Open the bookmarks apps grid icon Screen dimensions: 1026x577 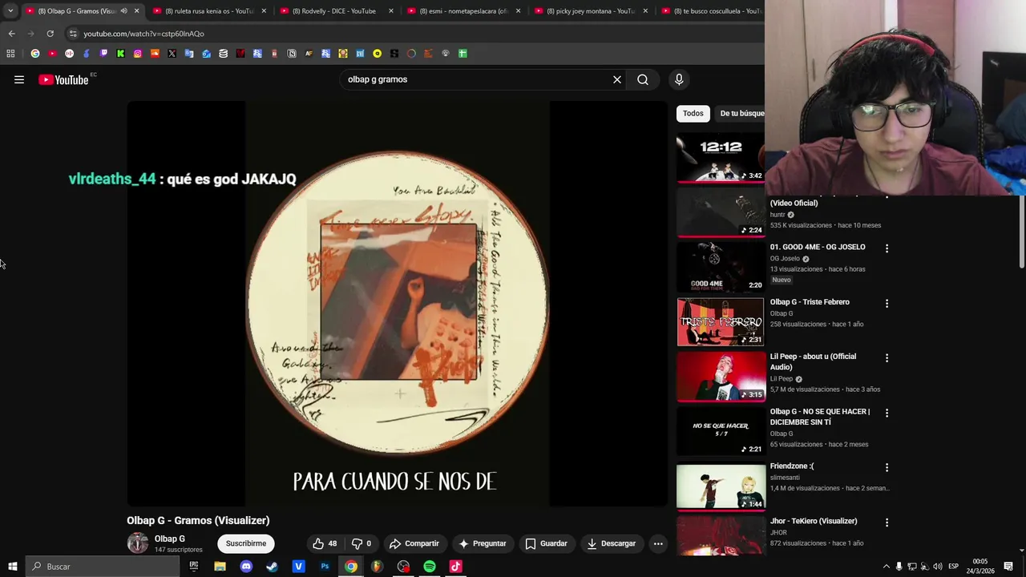(x=10, y=54)
